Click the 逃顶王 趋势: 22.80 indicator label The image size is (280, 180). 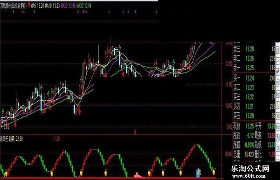12,139
